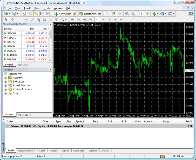This screenshot has height=160, width=196.
Task: Switch chart to Bar Chart icon
Action: tap(108, 14)
